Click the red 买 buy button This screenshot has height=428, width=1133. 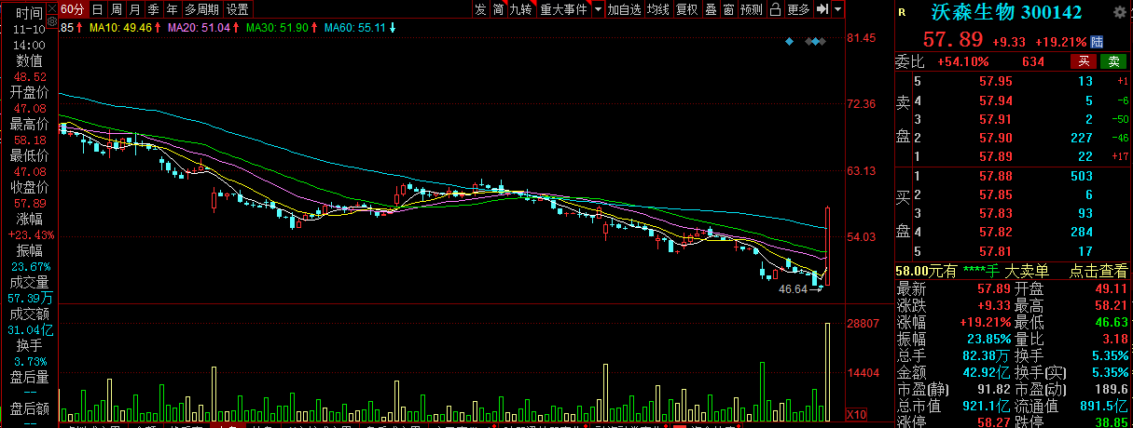tap(1084, 61)
